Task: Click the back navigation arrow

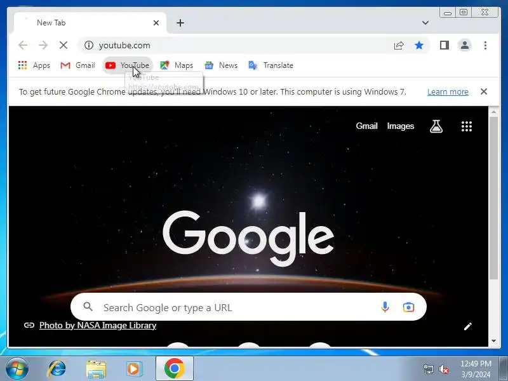Action: tap(23, 45)
